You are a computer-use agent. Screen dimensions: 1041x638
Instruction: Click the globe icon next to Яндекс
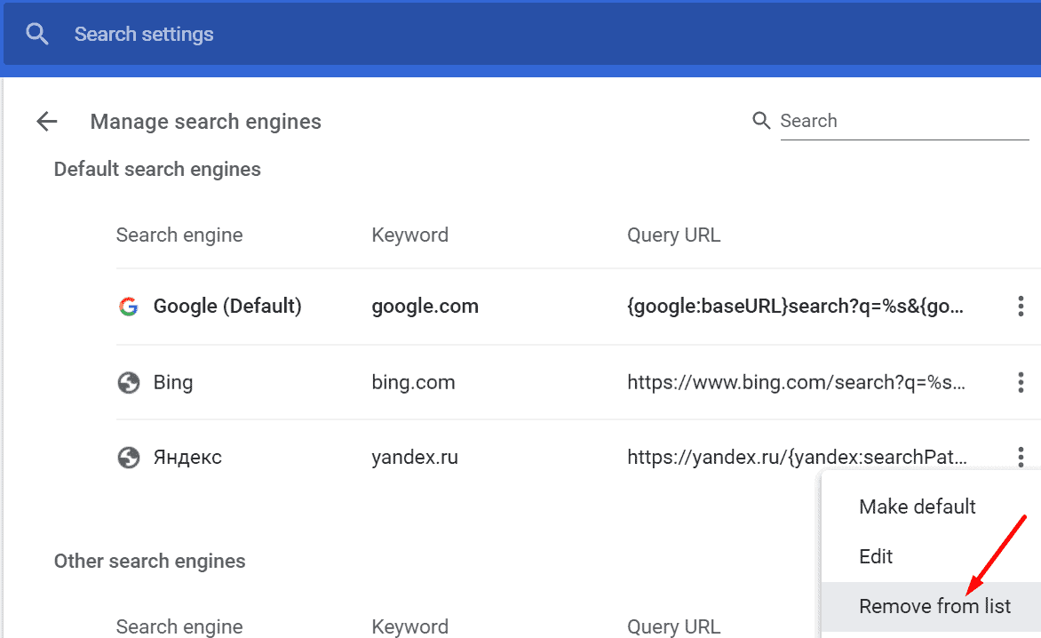(129, 458)
